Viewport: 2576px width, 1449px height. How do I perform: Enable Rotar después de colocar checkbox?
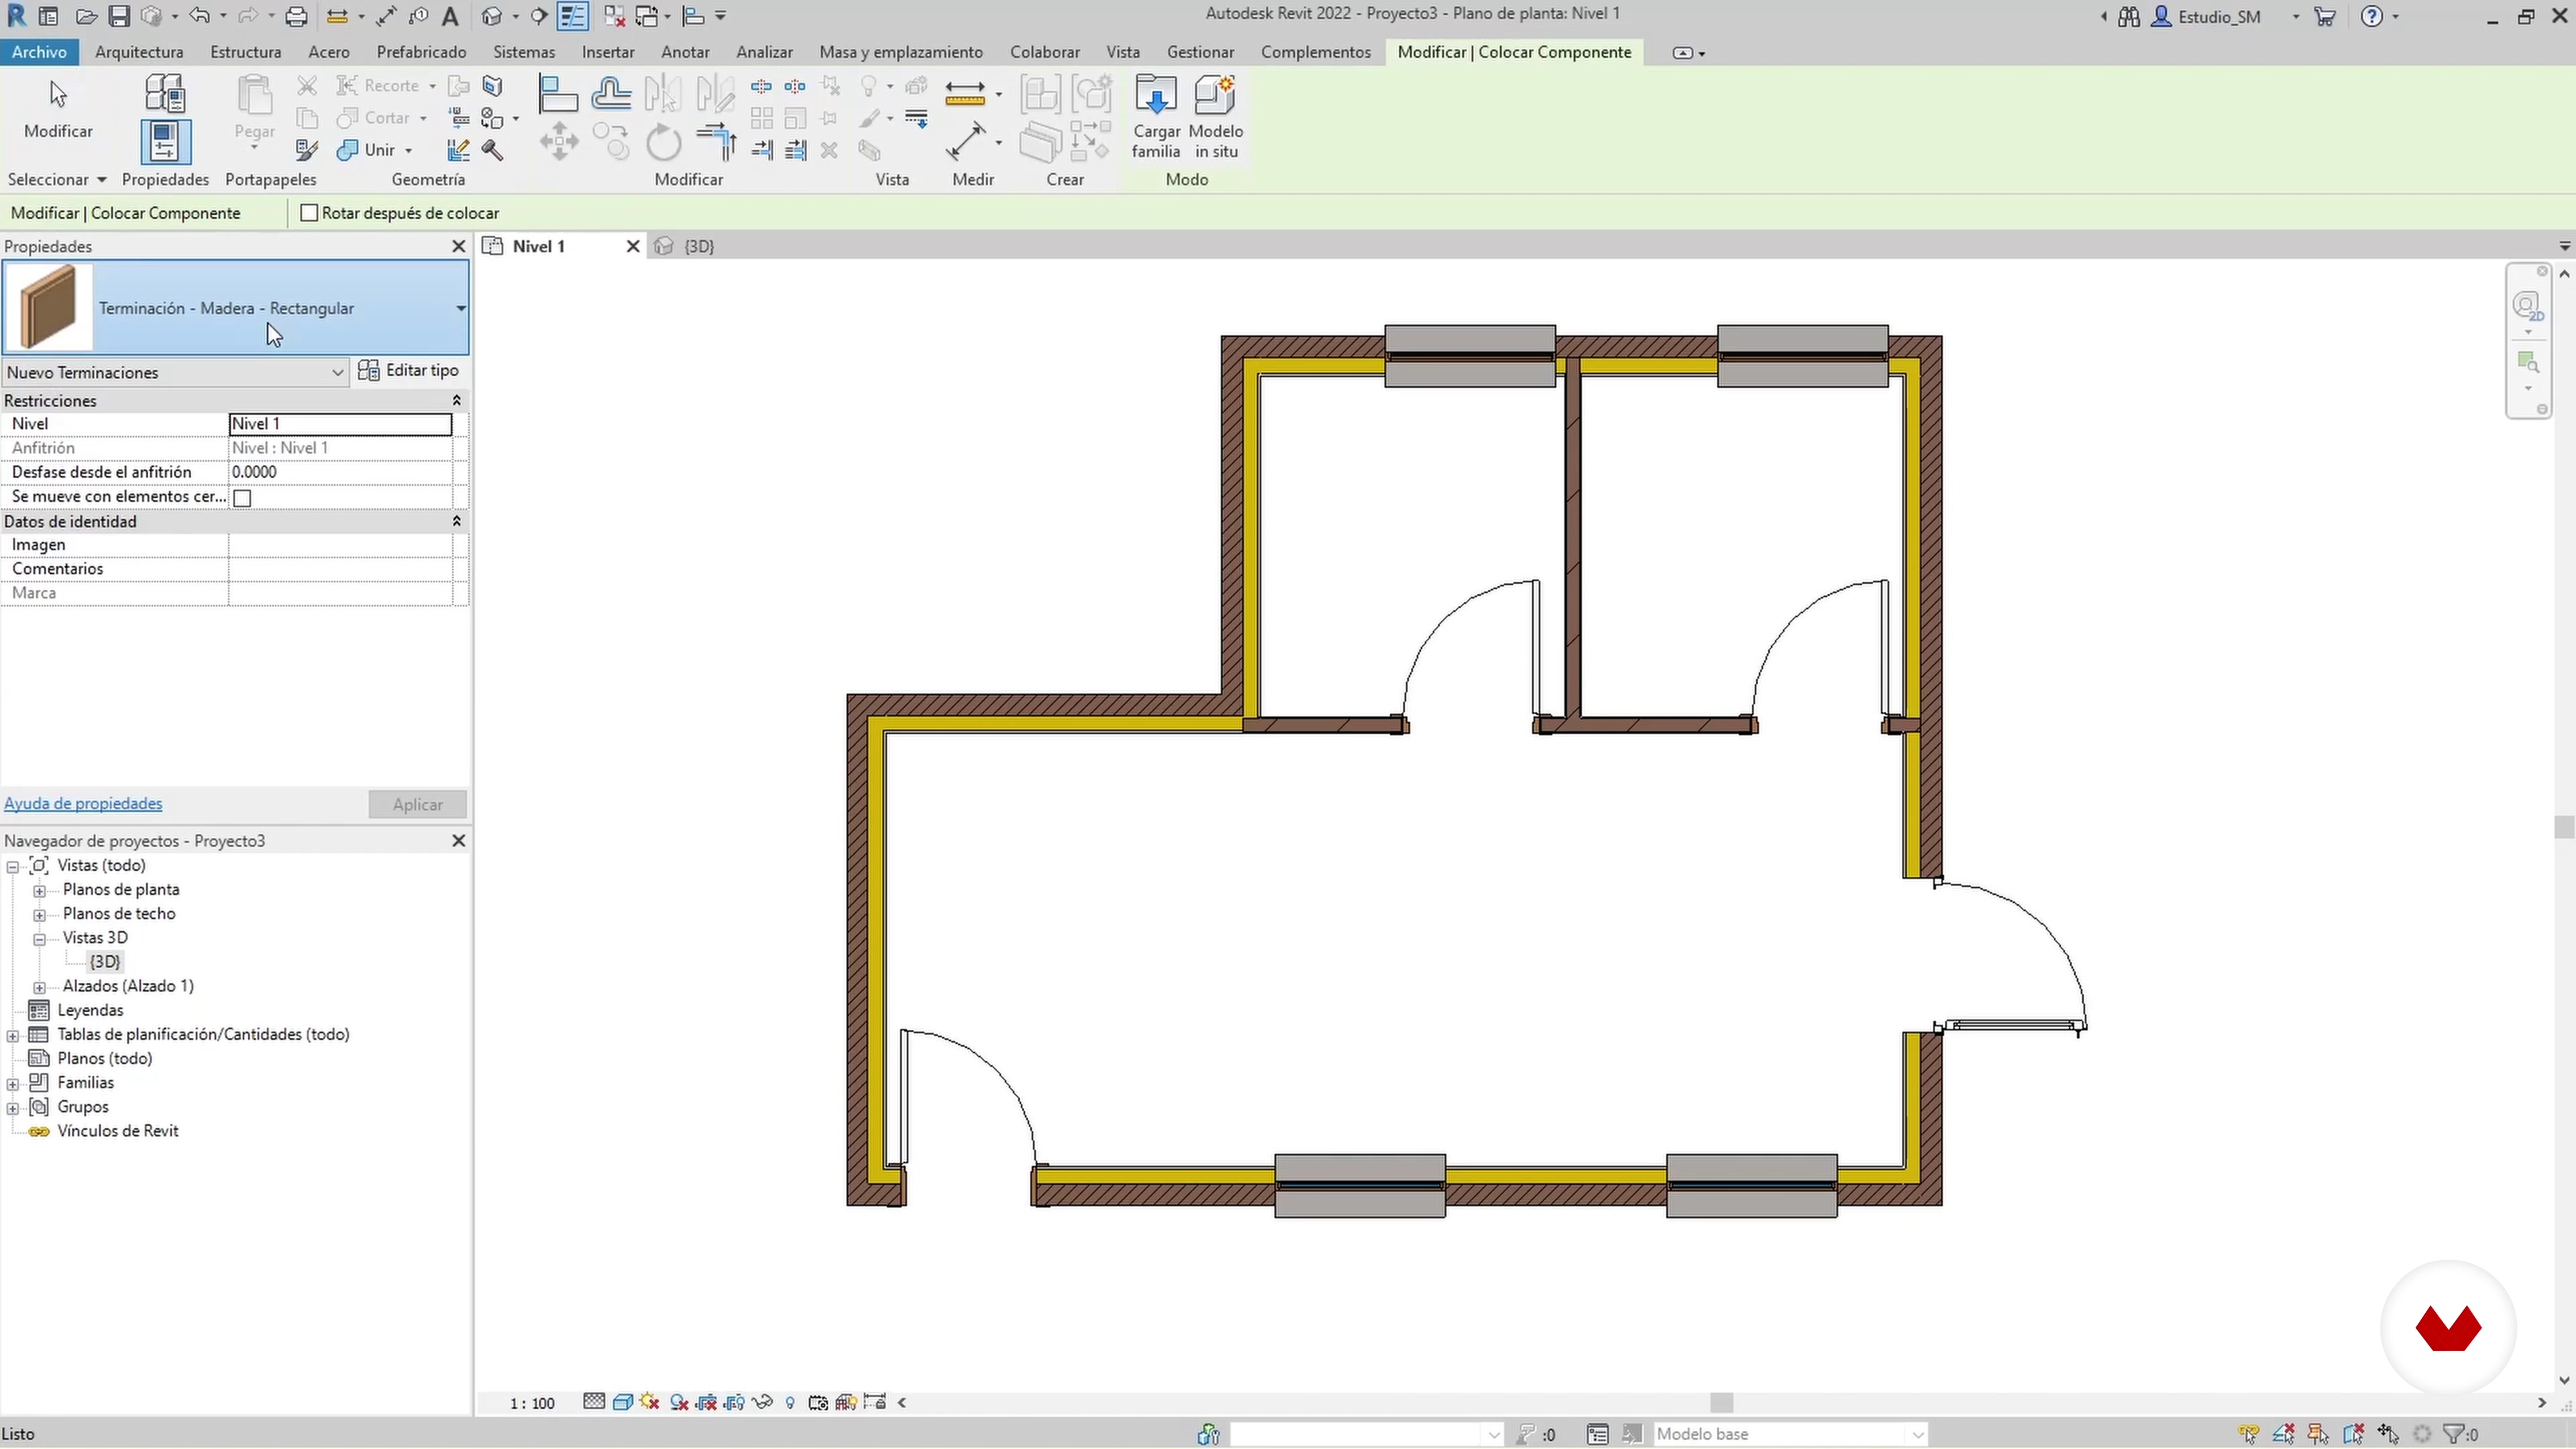tap(309, 213)
